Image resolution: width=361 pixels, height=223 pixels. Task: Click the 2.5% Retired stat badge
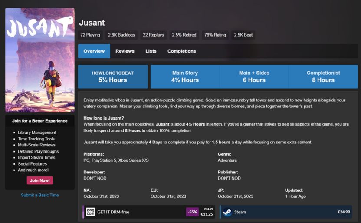point(184,35)
